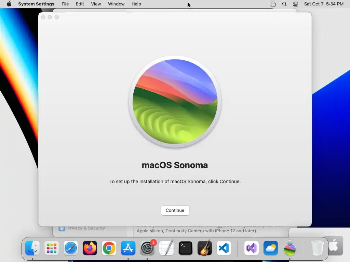Image resolution: width=350 pixels, height=262 pixels.
Task: Open Stage Manager from the menu bar icon
Action: coord(272,4)
